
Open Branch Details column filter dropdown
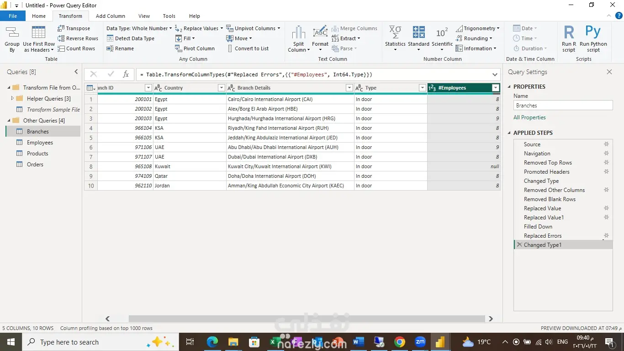point(349,88)
